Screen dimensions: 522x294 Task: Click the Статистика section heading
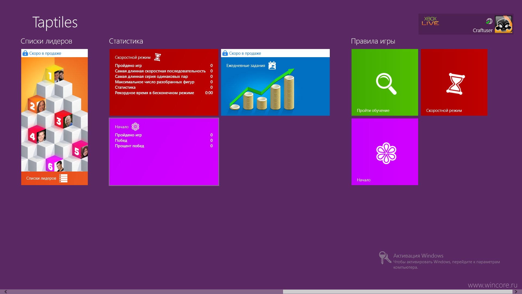pyautogui.click(x=126, y=41)
